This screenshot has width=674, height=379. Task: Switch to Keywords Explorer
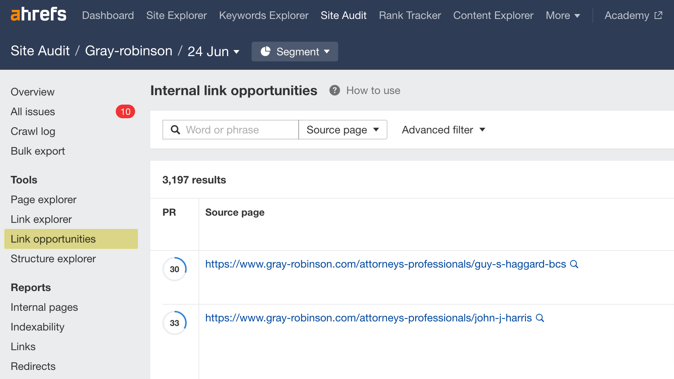click(x=263, y=15)
